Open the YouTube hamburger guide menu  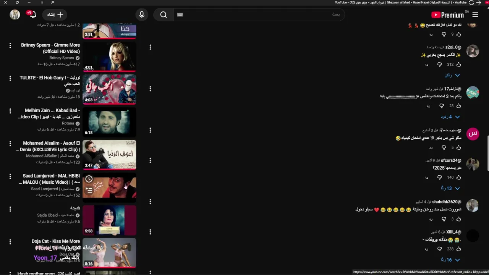(475, 15)
